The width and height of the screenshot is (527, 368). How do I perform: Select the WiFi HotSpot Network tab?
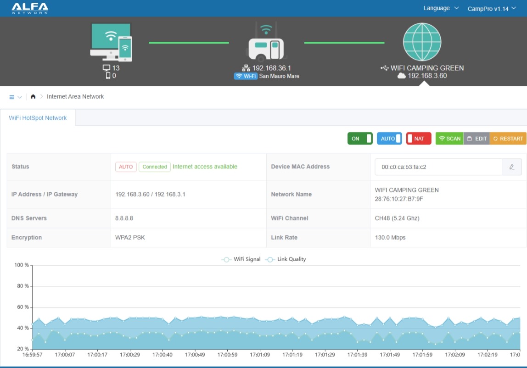pos(38,118)
